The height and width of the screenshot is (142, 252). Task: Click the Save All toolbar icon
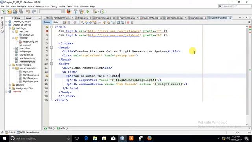(x=21, y=11)
